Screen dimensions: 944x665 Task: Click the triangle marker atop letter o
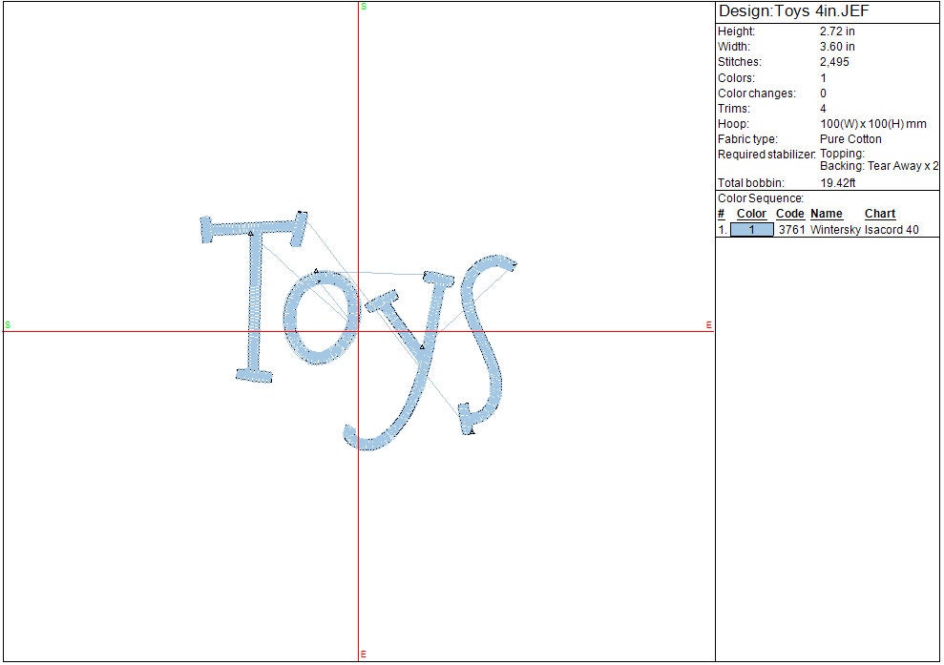tap(316, 271)
